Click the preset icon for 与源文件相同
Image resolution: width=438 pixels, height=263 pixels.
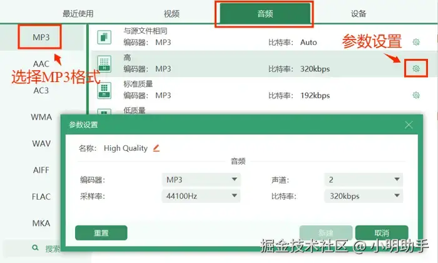[104, 37]
